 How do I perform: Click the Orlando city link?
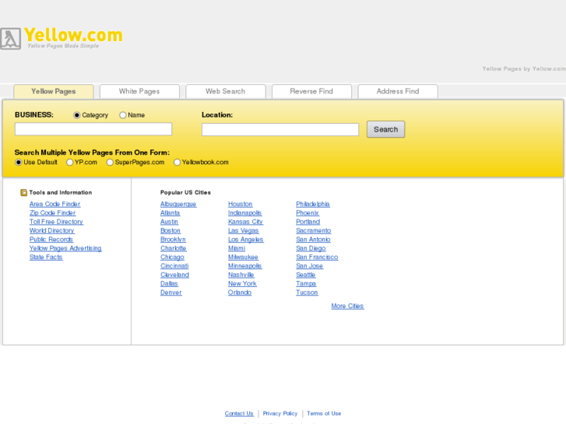coord(240,293)
